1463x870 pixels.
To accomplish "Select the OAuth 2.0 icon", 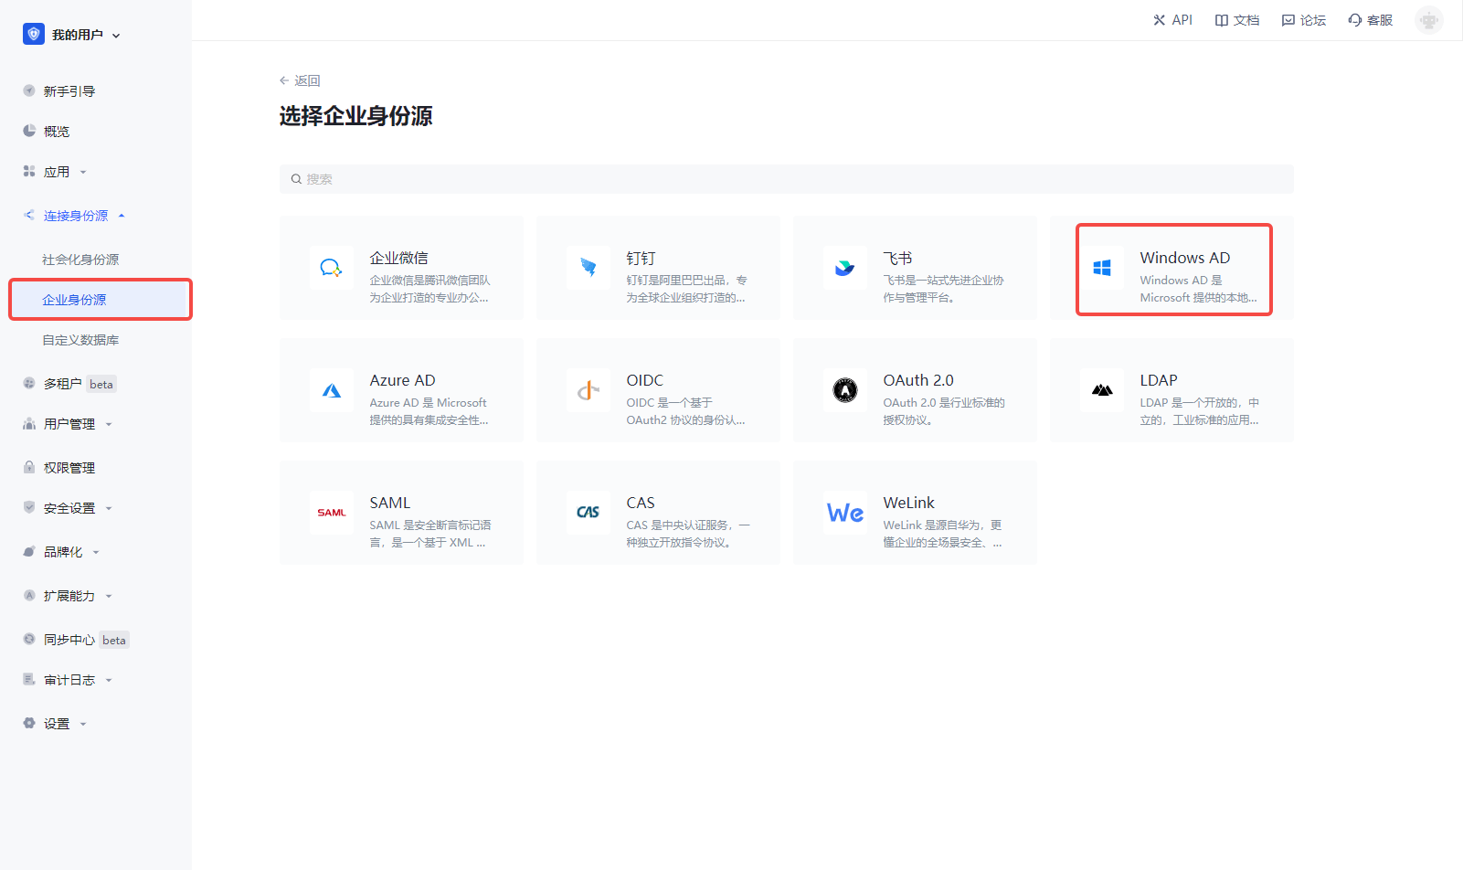I will click(x=845, y=390).
